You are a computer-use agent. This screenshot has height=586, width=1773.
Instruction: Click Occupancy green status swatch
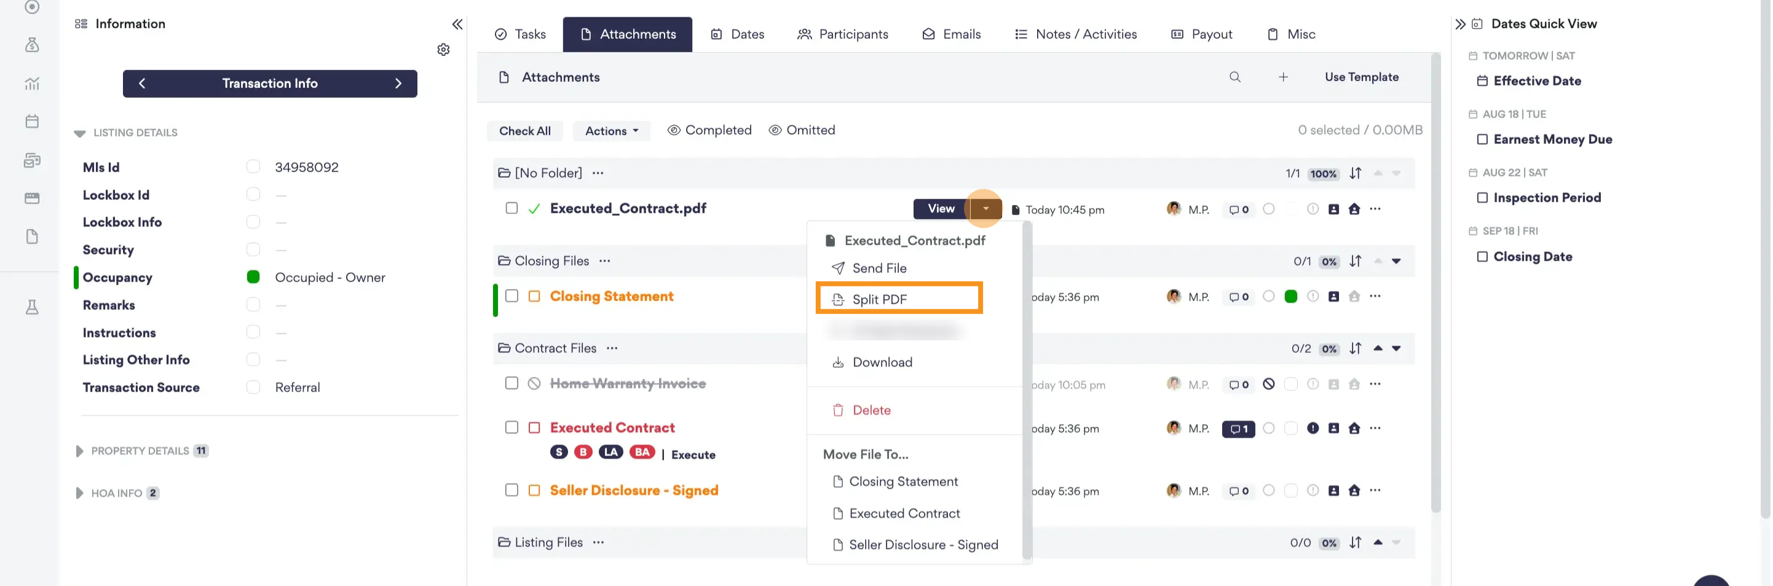pyautogui.click(x=253, y=276)
